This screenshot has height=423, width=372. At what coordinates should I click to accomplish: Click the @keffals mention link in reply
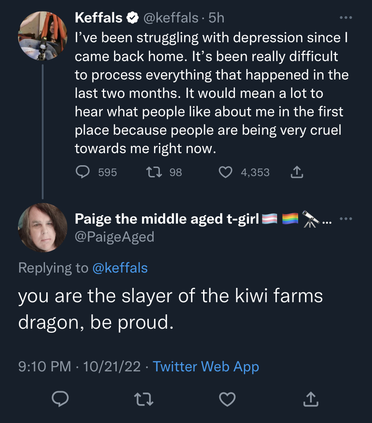click(x=120, y=268)
